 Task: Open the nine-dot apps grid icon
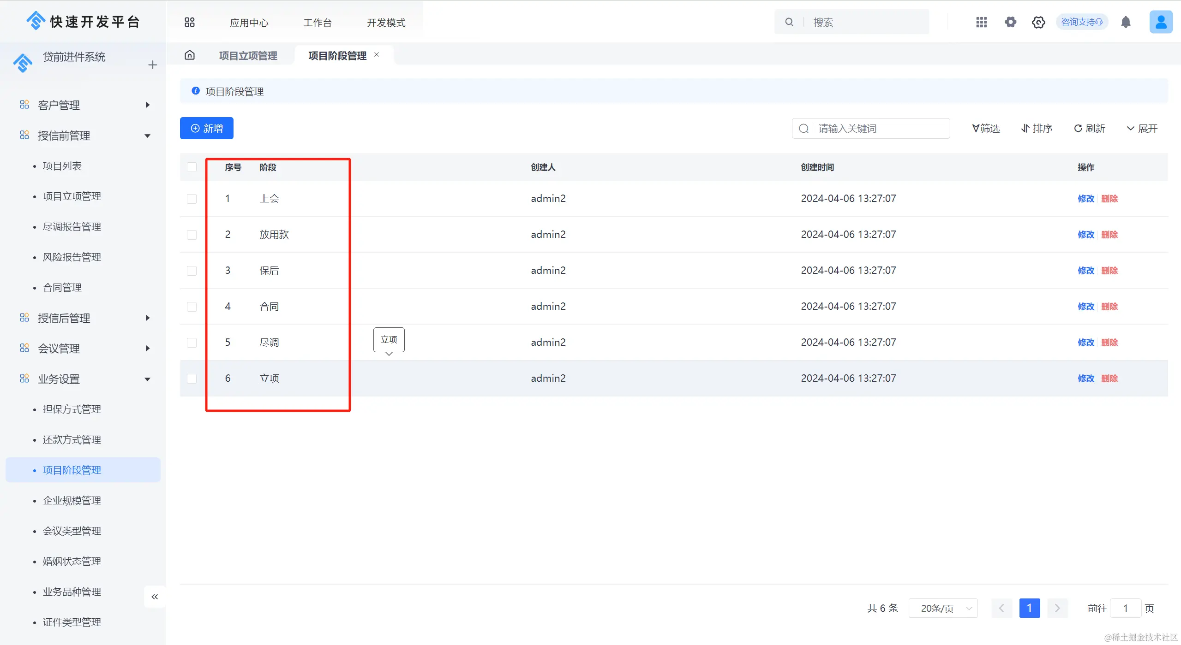coord(981,22)
